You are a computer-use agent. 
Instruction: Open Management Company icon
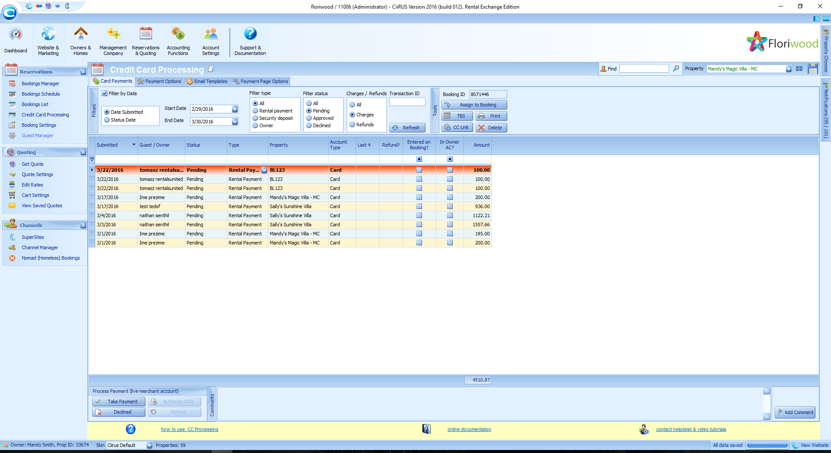pos(113,34)
